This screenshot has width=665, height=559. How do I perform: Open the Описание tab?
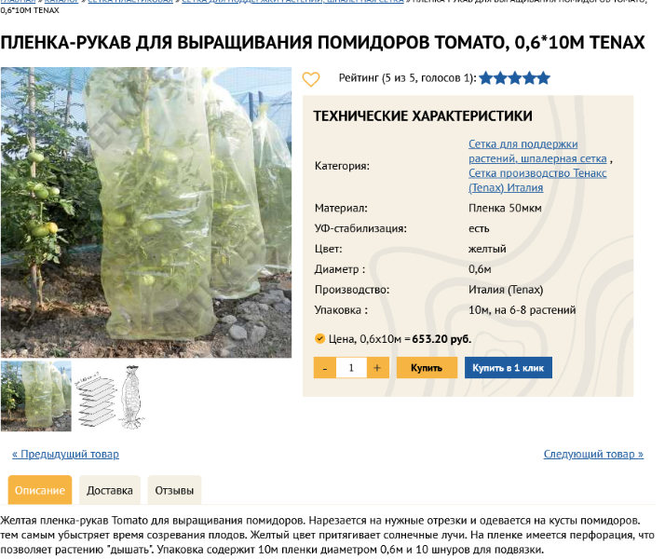pos(40,490)
